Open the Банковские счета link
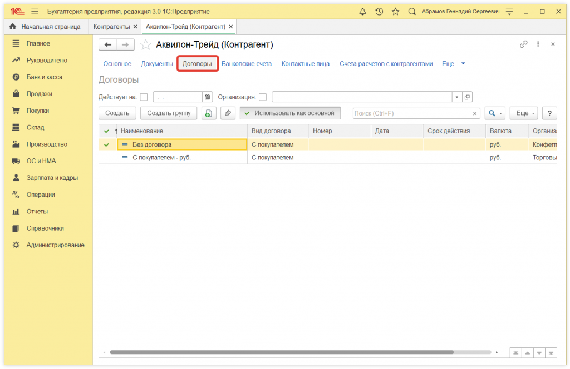This screenshot has height=369, width=570. coord(247,64)
